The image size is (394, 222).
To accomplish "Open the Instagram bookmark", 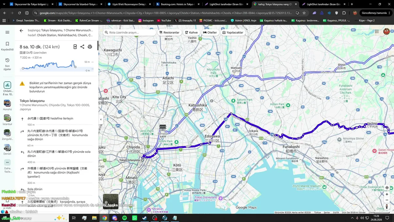I will click(146, 21).
